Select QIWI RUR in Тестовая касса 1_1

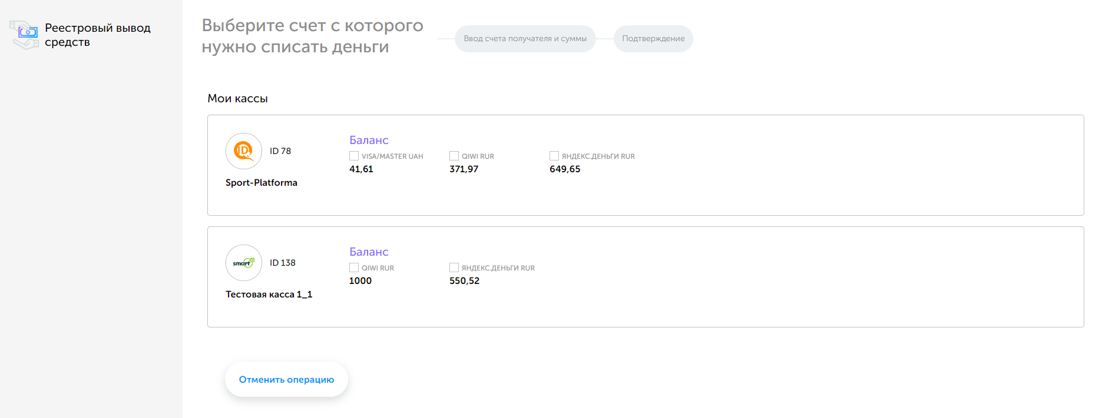tap(354, 267)
